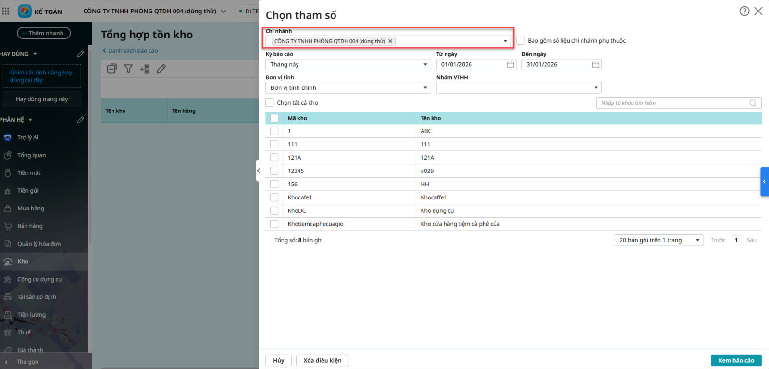
Task: Remove the selected branch tag
Action: point(390,41)
